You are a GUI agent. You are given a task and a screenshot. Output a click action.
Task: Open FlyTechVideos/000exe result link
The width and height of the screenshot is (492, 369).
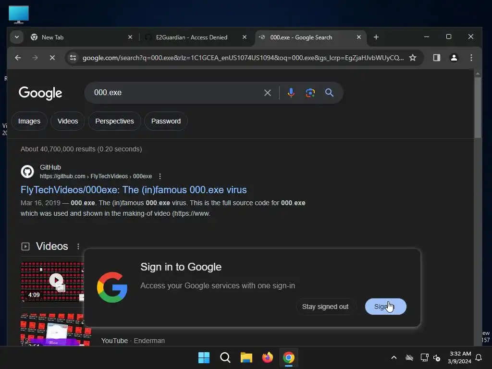[134, 190]
